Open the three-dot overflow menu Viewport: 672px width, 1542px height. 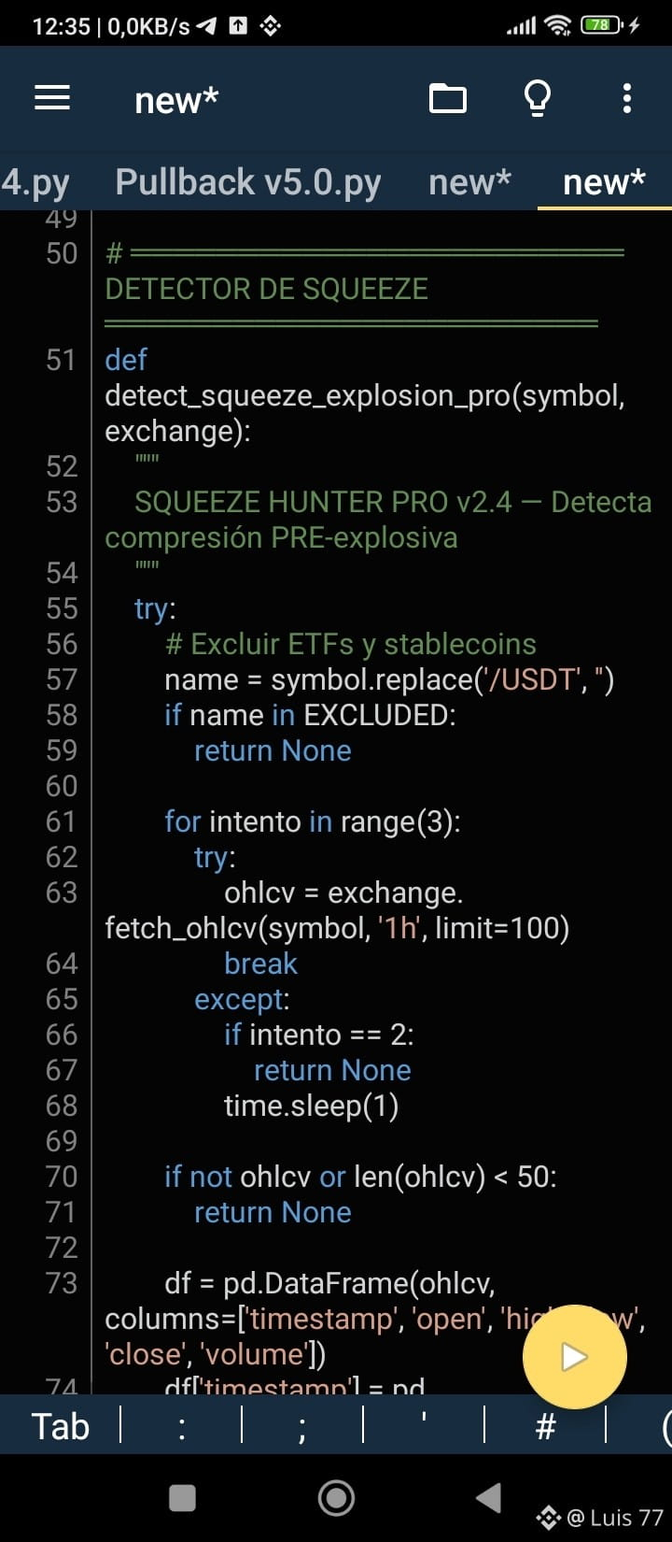(627, 98)
